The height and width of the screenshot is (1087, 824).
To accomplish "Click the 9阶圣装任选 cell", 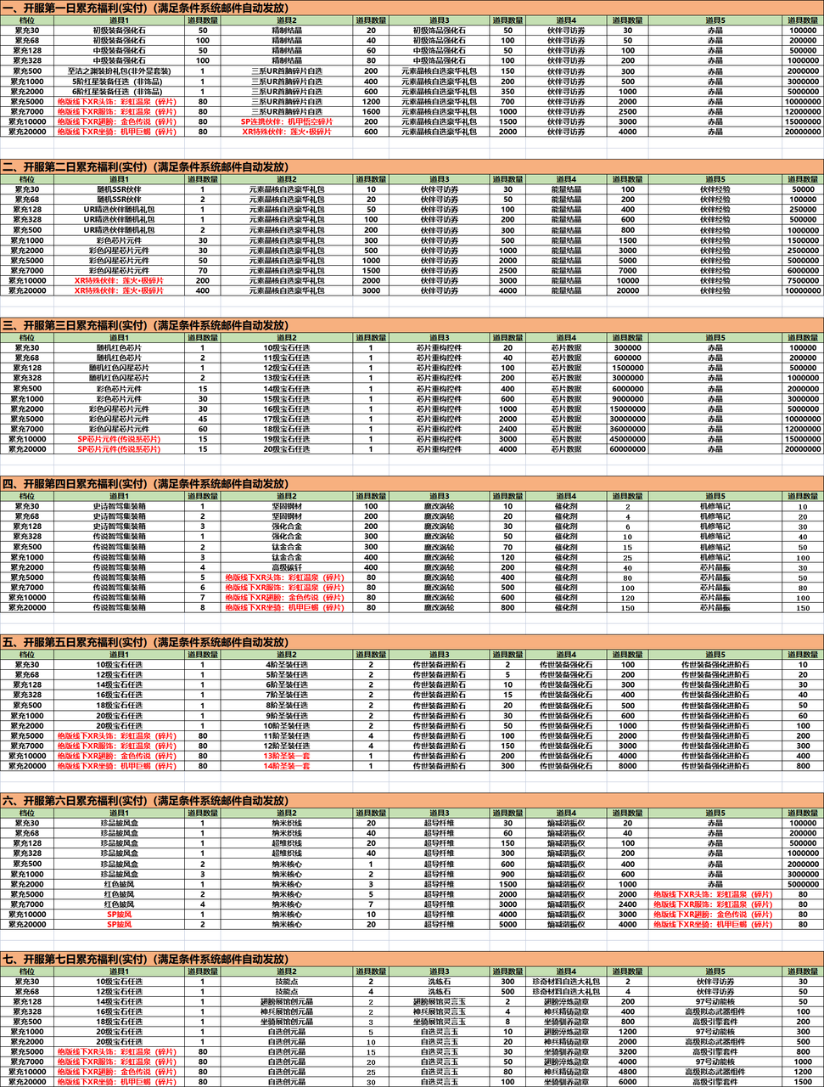I will click(286, 715).
